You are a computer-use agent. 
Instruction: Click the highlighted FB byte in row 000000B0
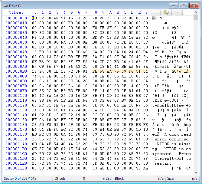tap(96, 71)
